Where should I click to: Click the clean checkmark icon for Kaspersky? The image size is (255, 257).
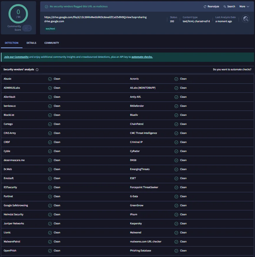point(176,223)
